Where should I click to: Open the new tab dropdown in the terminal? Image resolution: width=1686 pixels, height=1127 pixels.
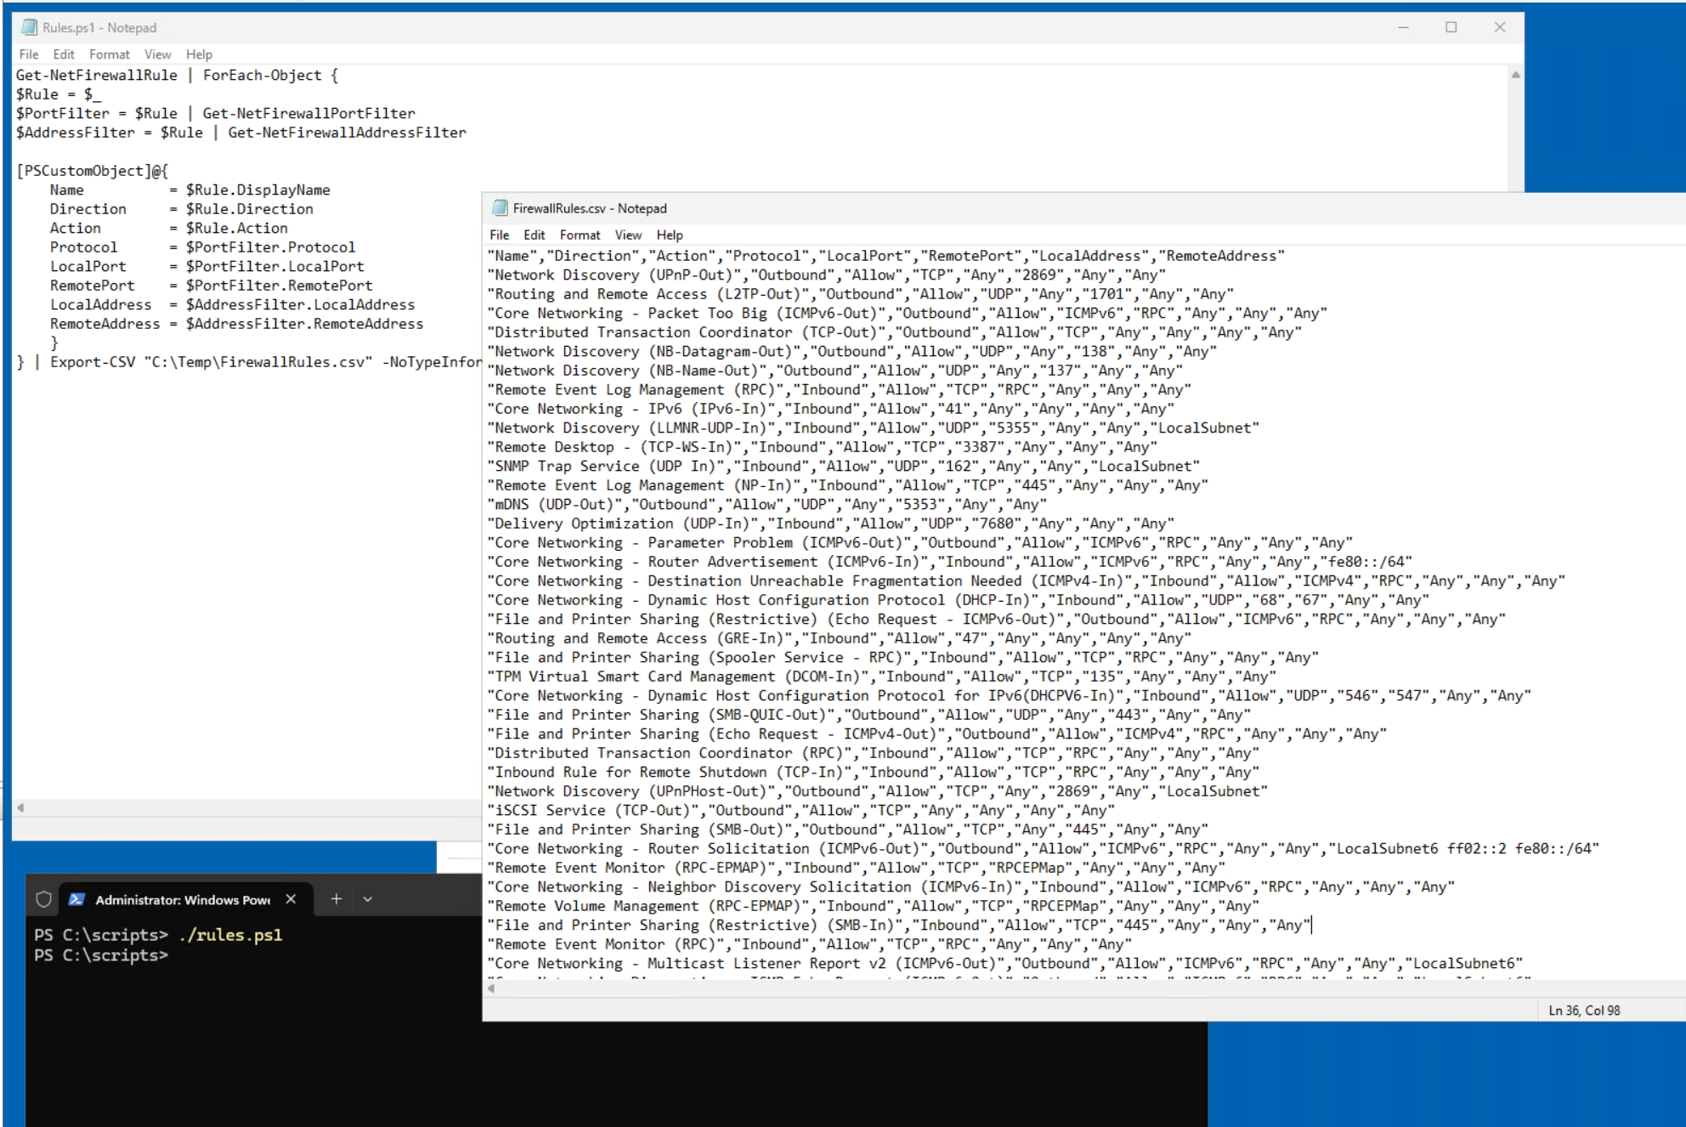[367, 898]
